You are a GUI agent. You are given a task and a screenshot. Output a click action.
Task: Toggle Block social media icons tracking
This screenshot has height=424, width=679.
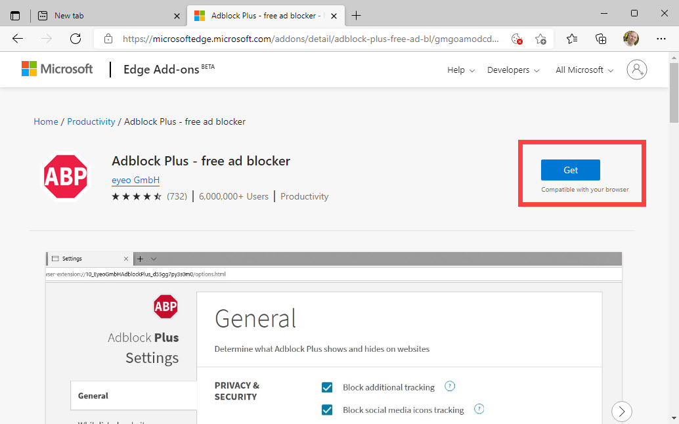[x=327, y=410]
